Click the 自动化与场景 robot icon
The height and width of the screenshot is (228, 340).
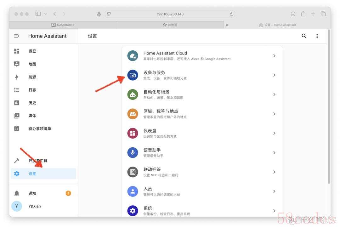tap(133, 94)
